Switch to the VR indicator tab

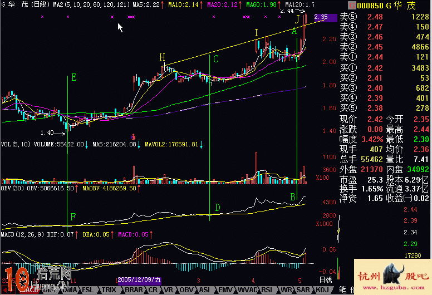(168, 290)
